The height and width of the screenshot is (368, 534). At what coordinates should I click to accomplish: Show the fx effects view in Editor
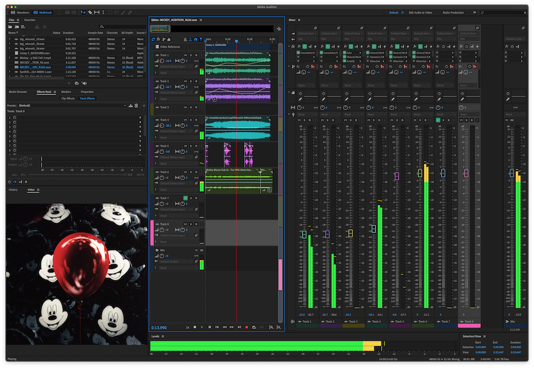(x=158, y=40)
